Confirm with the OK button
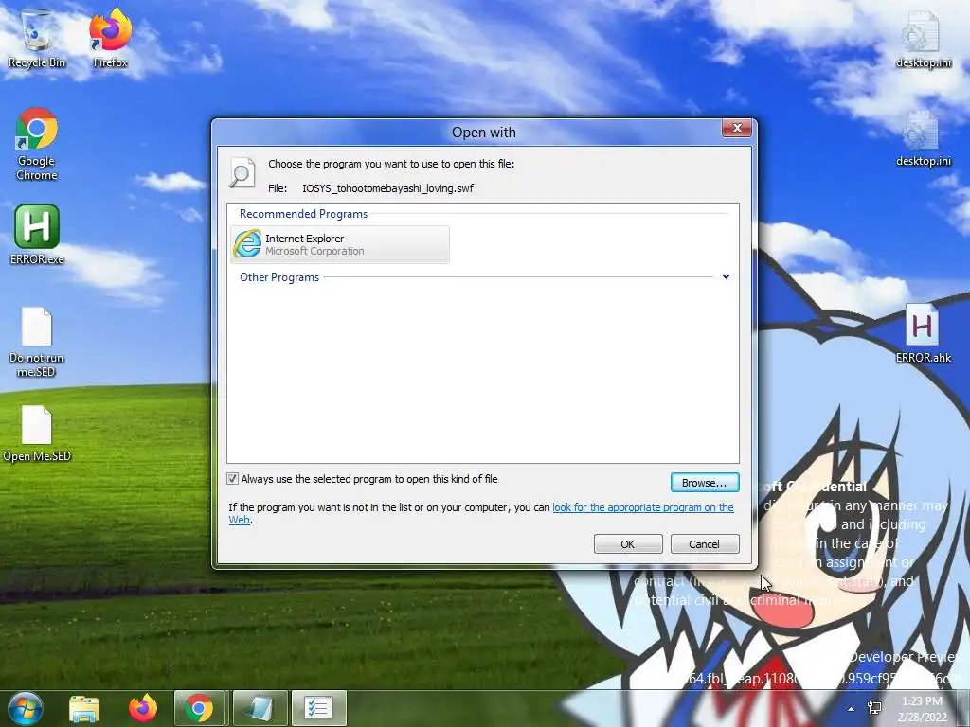Viewport: 970px width, 727px height. 628,544
